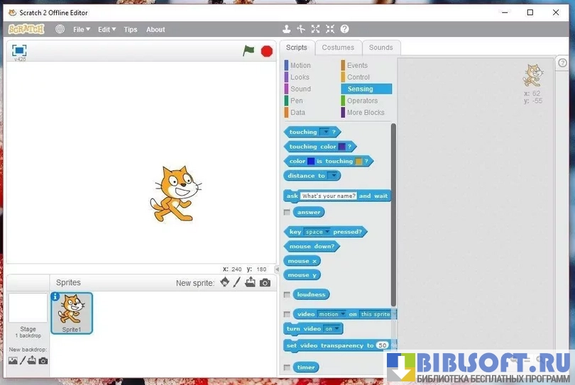The width and height of the screenshot is (575, 385).
Task: Open the File menu dropdown
Action: point(82,30)
